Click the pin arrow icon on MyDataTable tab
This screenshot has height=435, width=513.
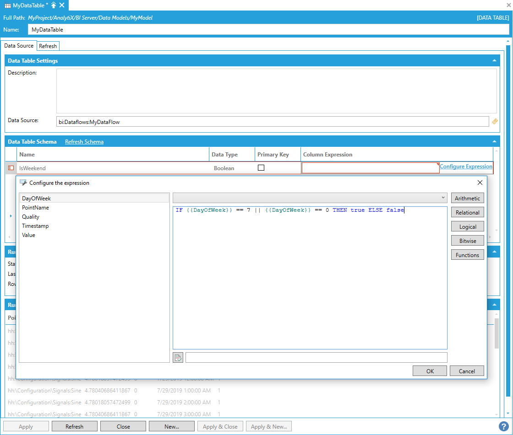[x=54, y=5]
